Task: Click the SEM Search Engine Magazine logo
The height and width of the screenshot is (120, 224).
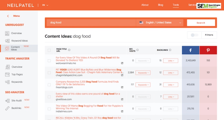Action: tap(209, 6)
